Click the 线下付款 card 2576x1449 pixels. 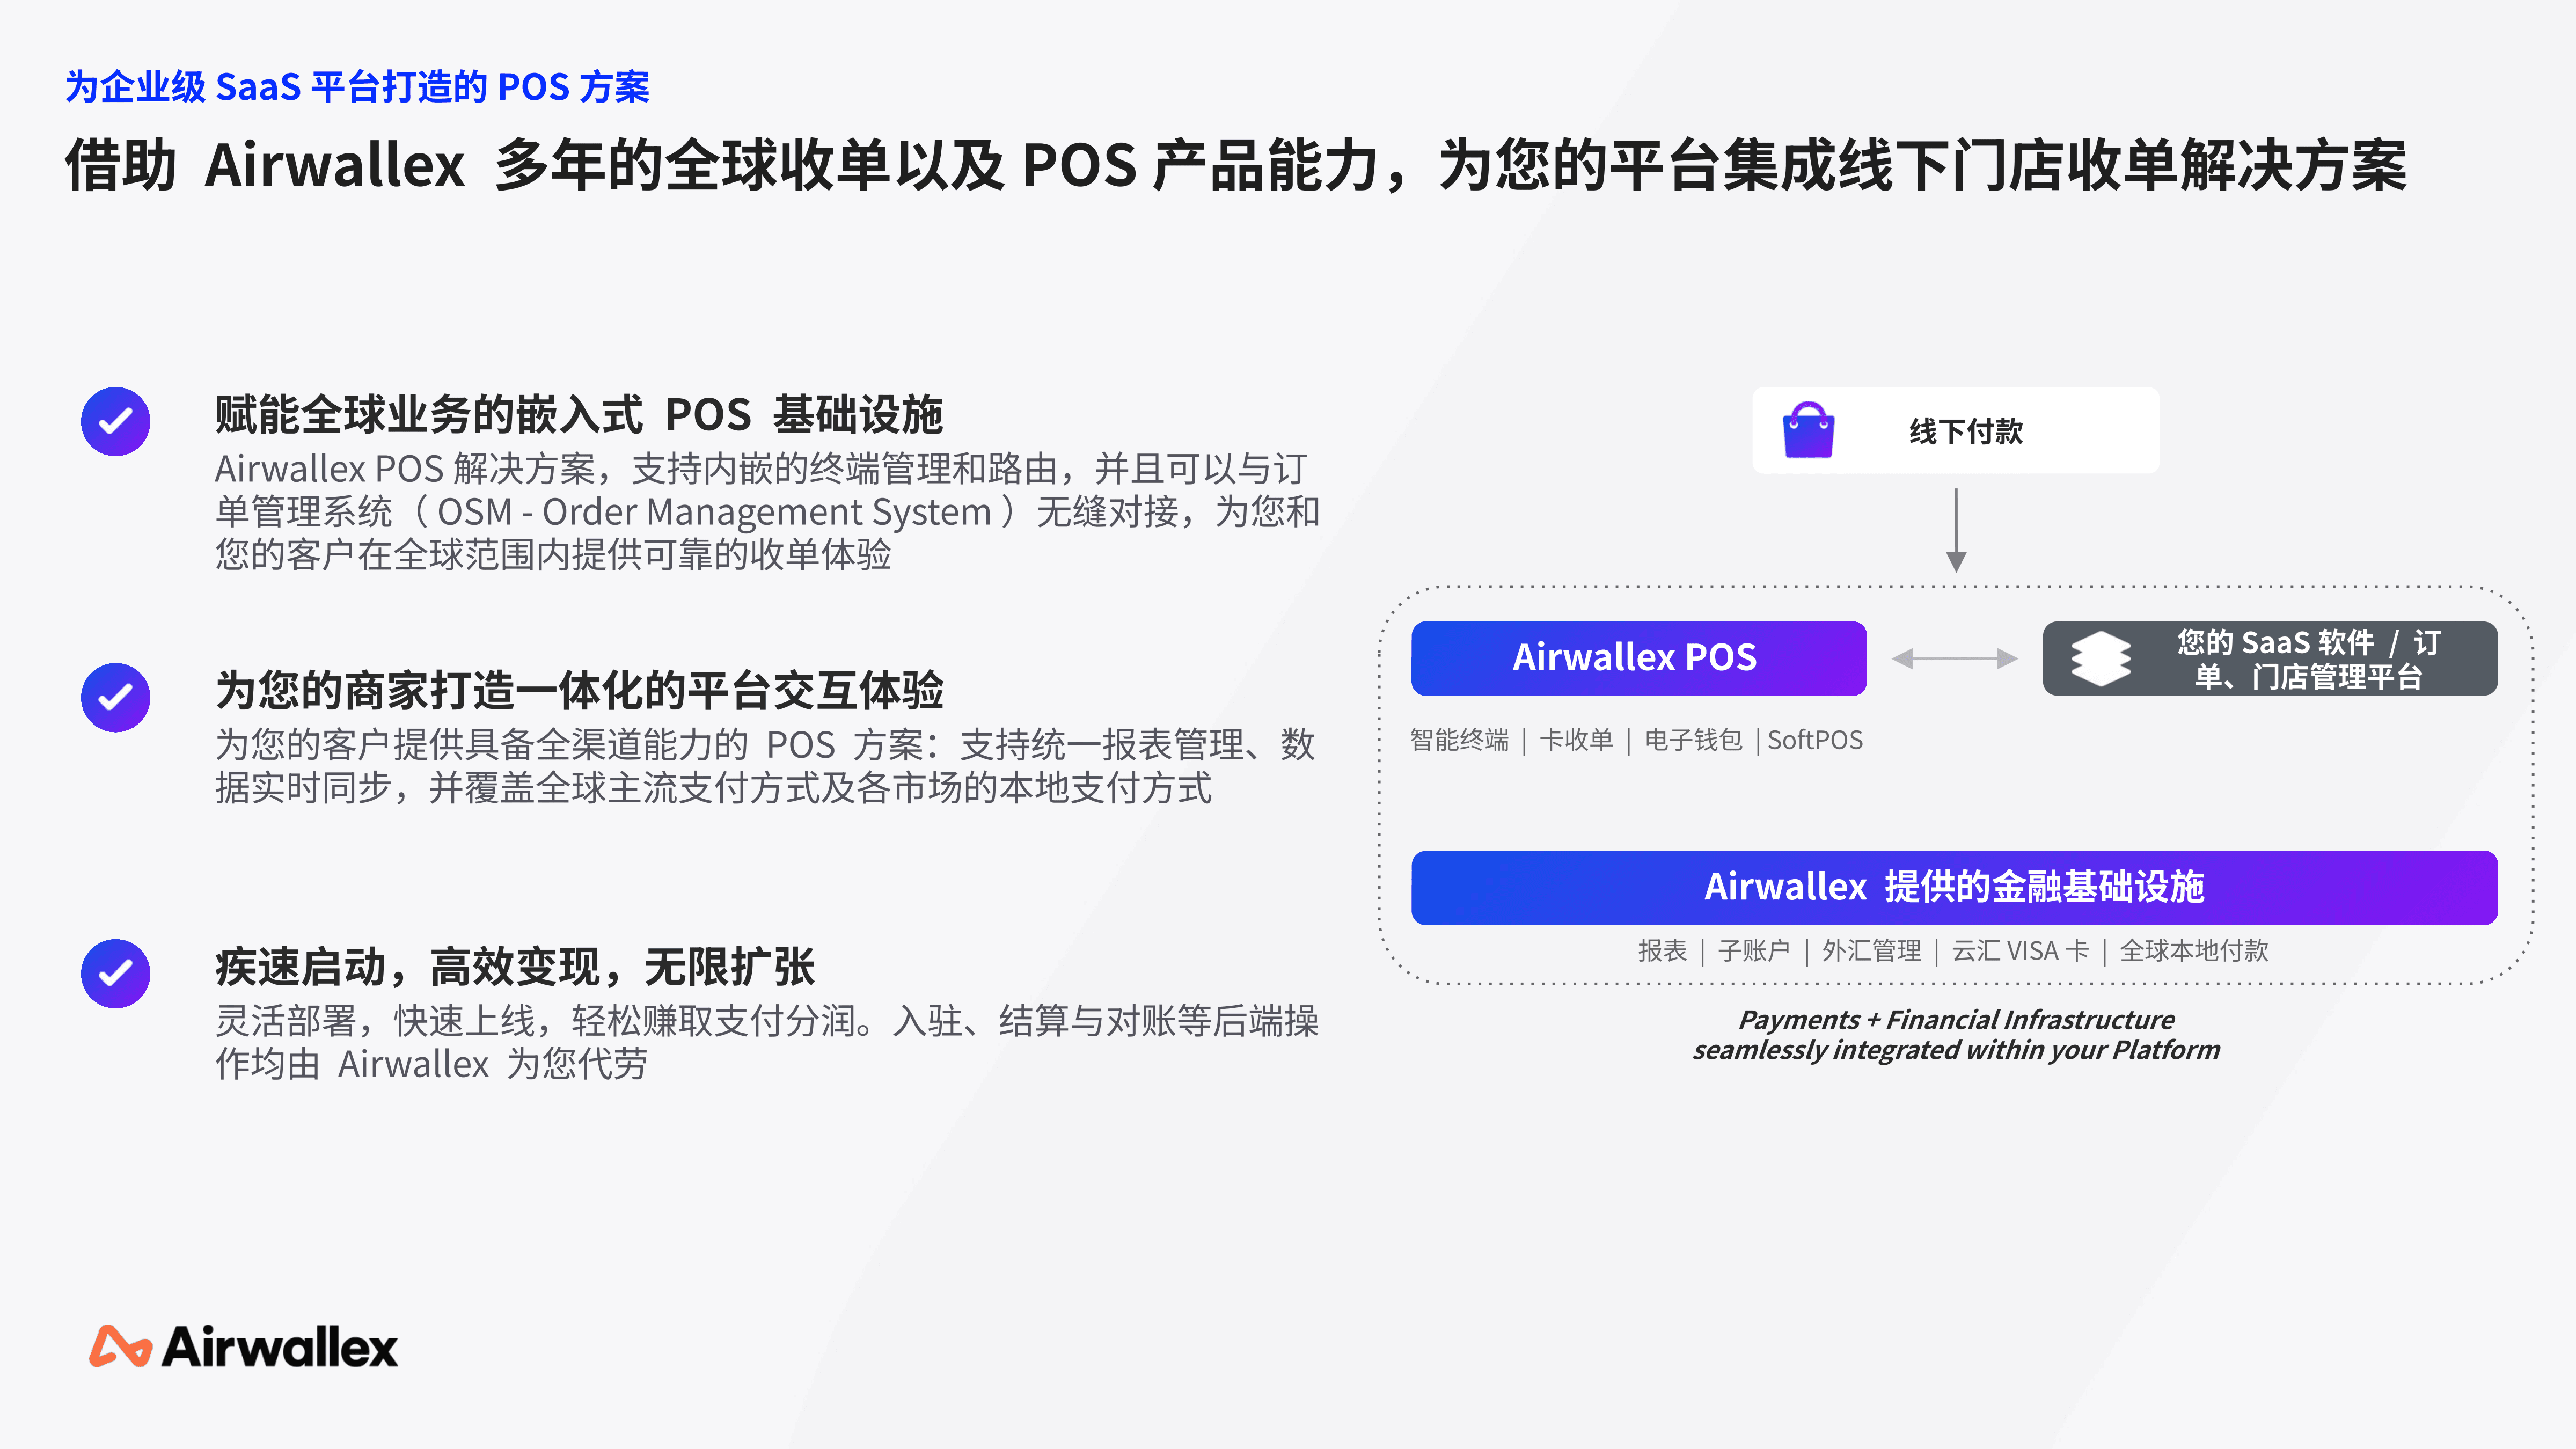(1955, 430)
